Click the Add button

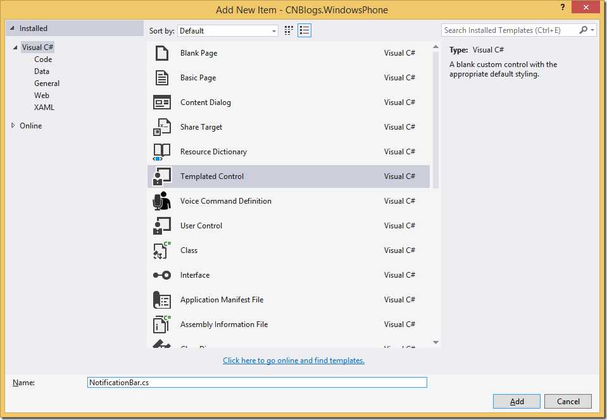pyautogui.click(x=516, y=402)
